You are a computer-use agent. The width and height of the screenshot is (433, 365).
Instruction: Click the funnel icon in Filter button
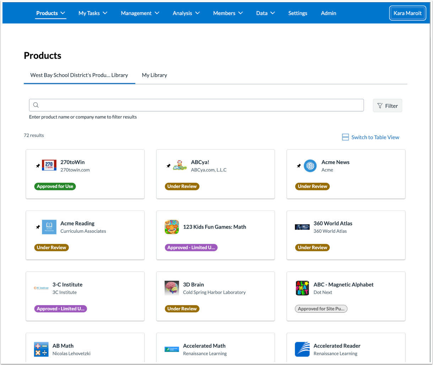pyautogui.click(x=380, y=106)
